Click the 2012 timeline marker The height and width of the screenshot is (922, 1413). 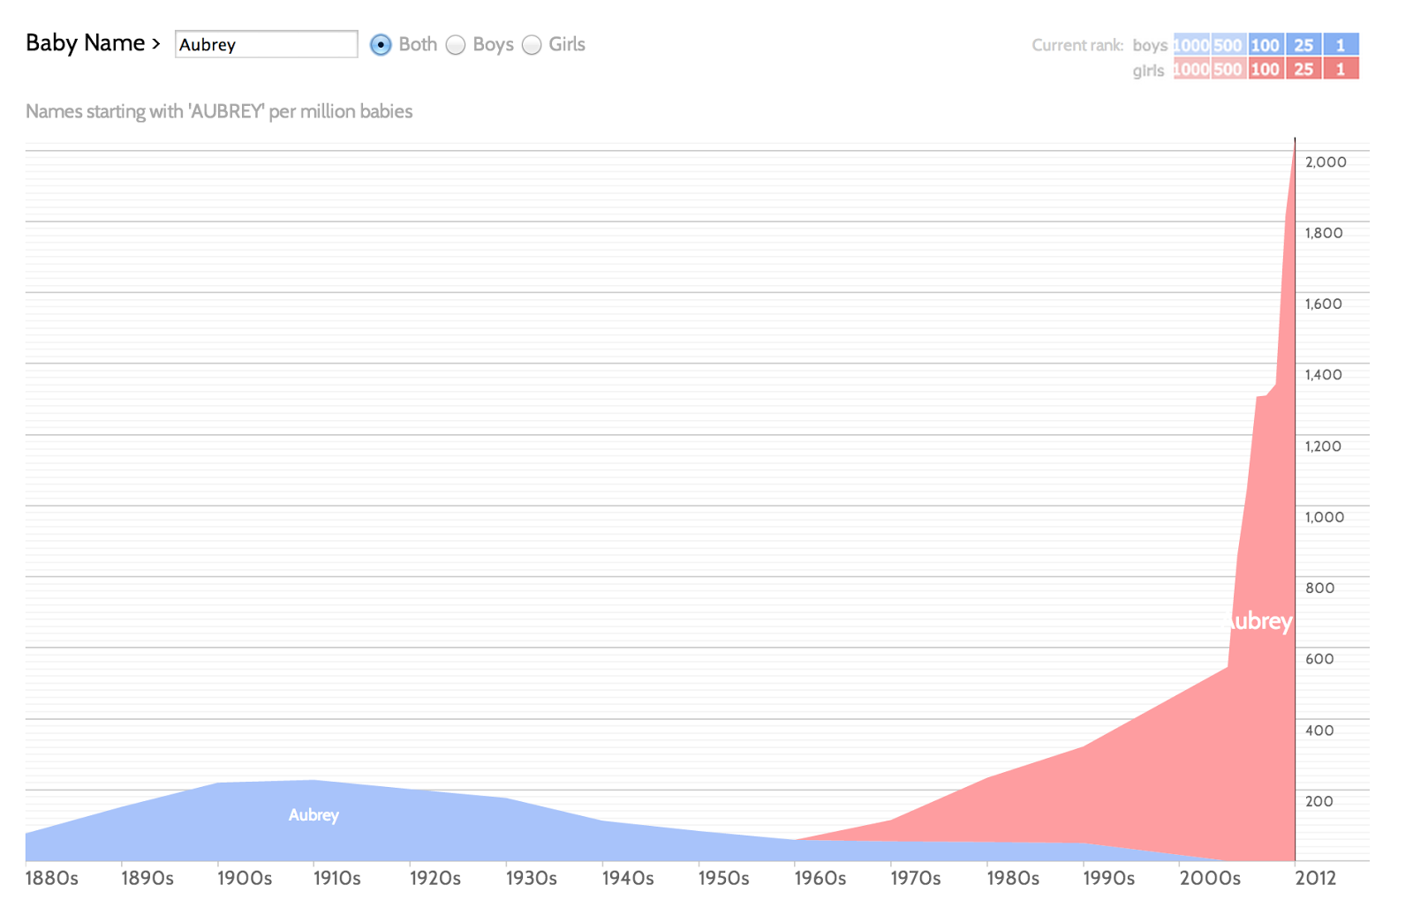(x=1316, y=878)
